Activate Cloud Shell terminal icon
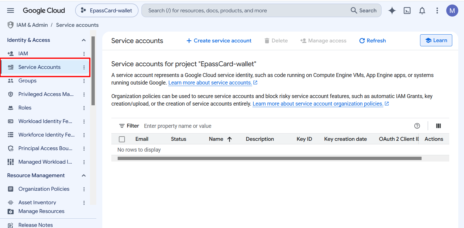Screen dimensions: 464x228 coord(407,11)
